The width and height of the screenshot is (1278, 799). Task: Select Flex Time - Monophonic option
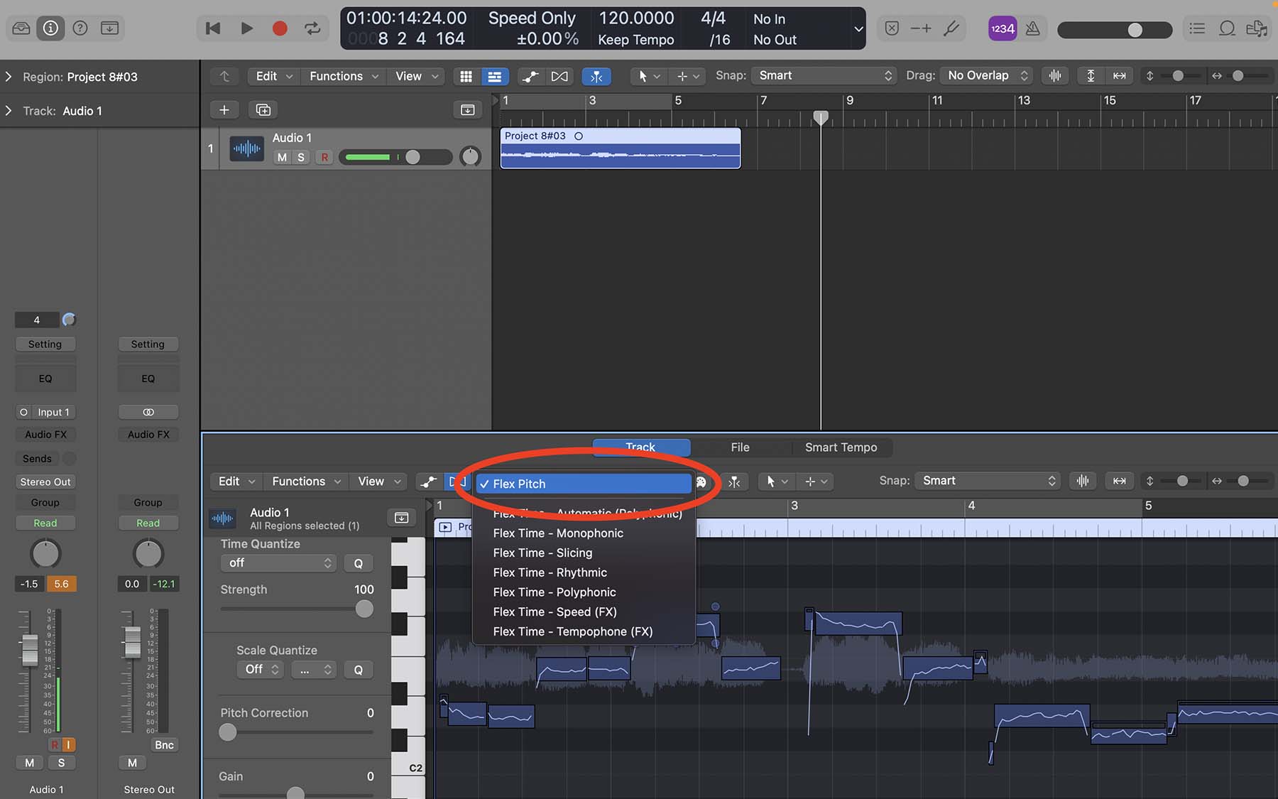[558, 533]
